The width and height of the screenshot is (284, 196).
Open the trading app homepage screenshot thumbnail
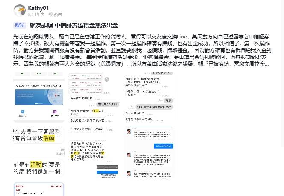[x=39, y=97]
